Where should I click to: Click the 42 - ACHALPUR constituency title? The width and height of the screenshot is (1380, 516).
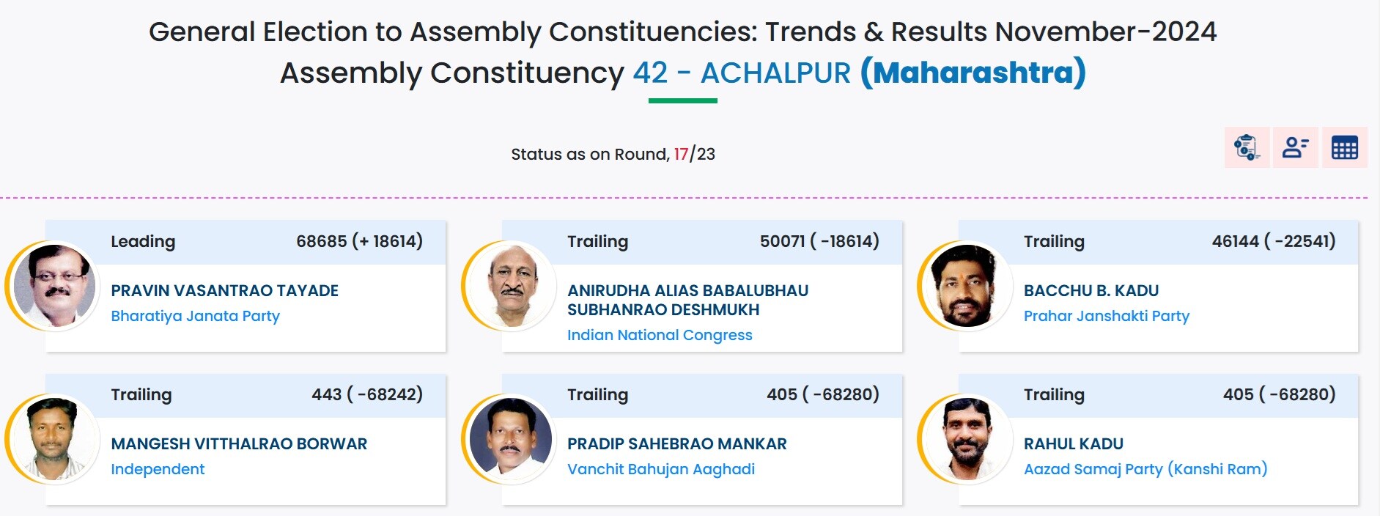pyautogui.click(x=742, y=73)
